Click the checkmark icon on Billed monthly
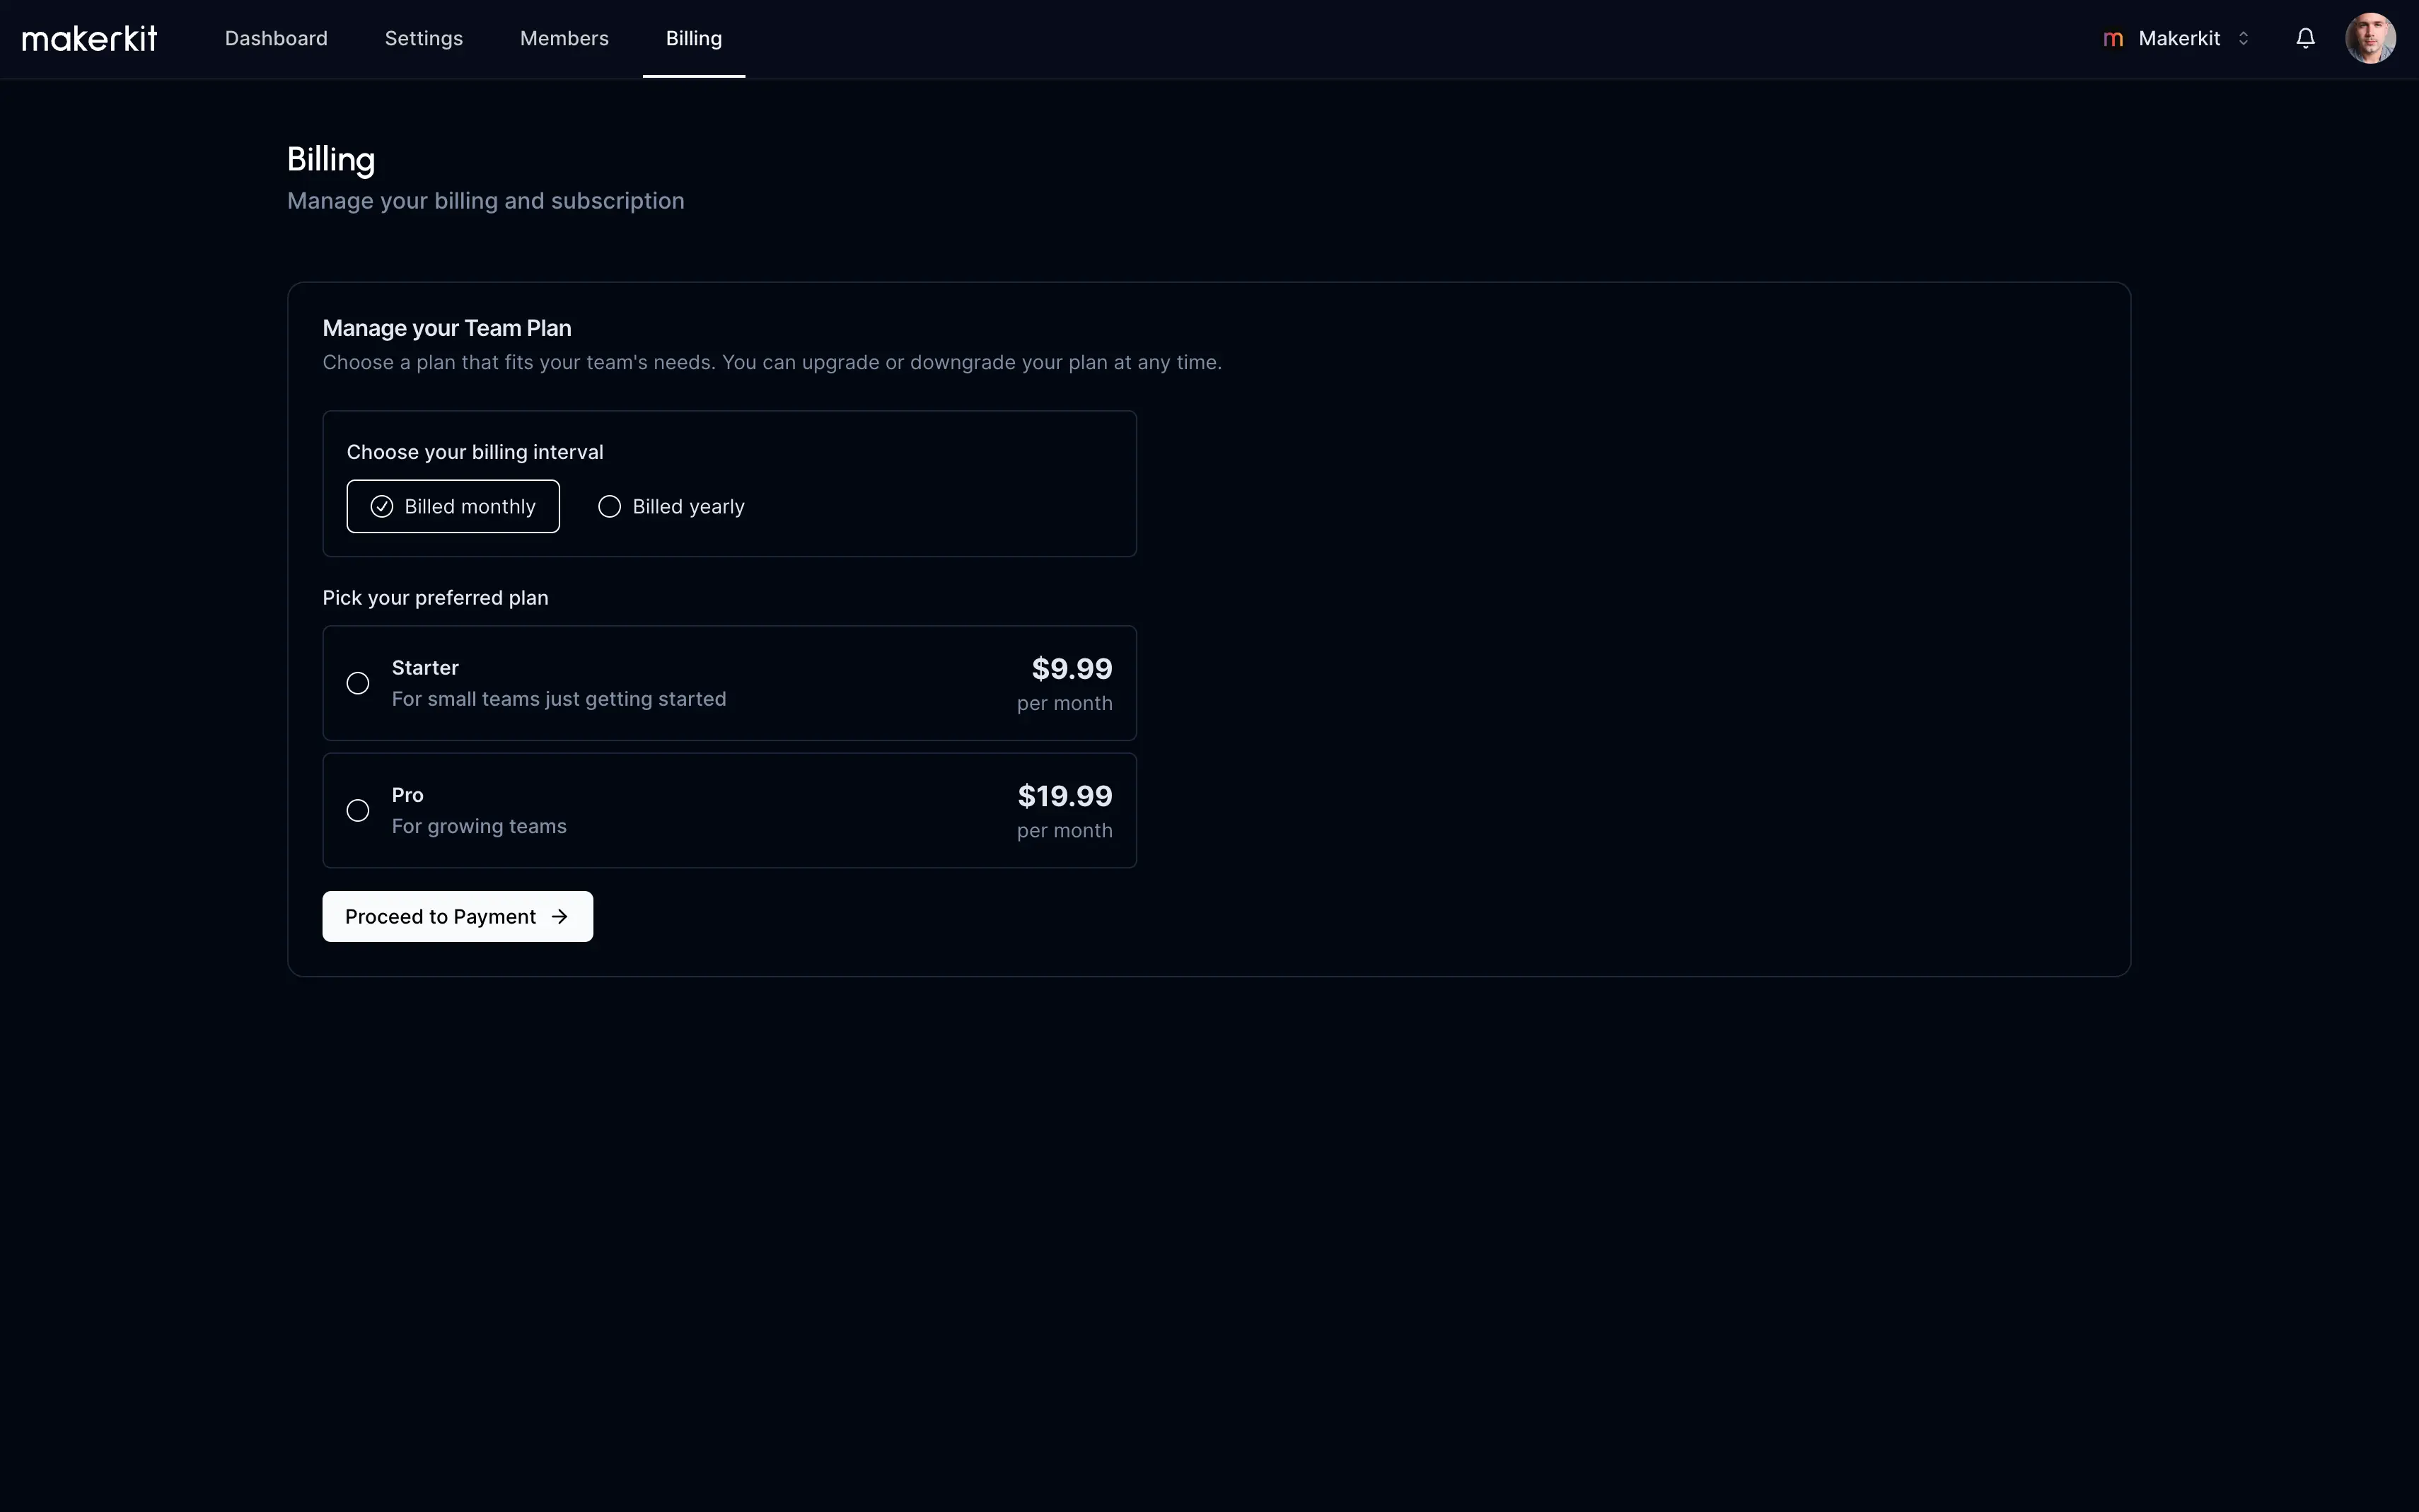This screenshot has width=2419, height=1512. pos(381,507)
